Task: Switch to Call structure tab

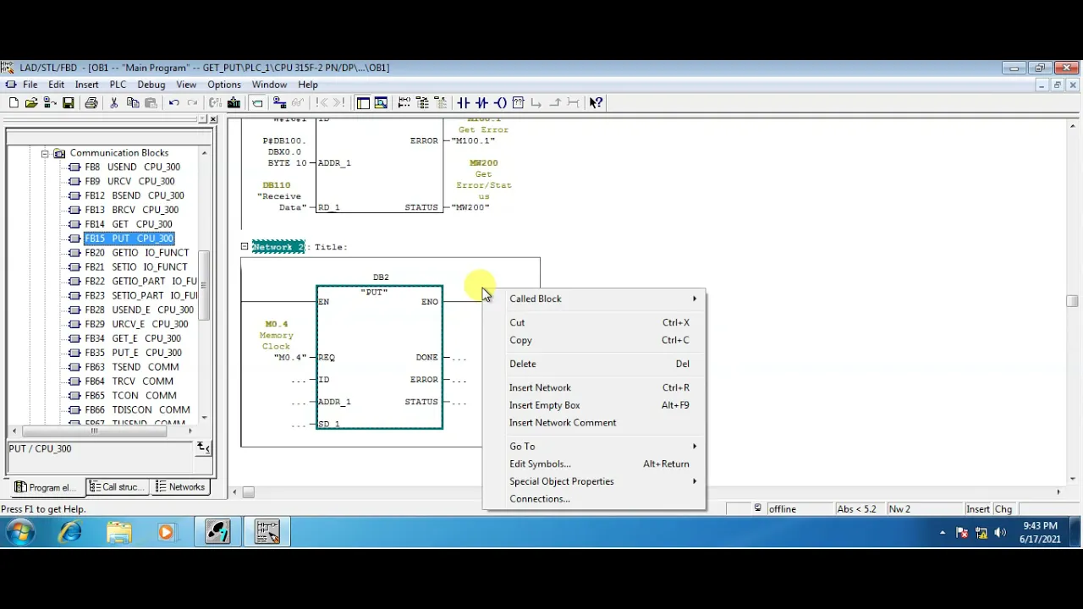Action: pyautogui.click(x=116, y=487)
